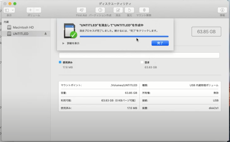Click the 63.83 GB free value under 空き
Screen dimensions: 230x142
[x=150, y=67]
